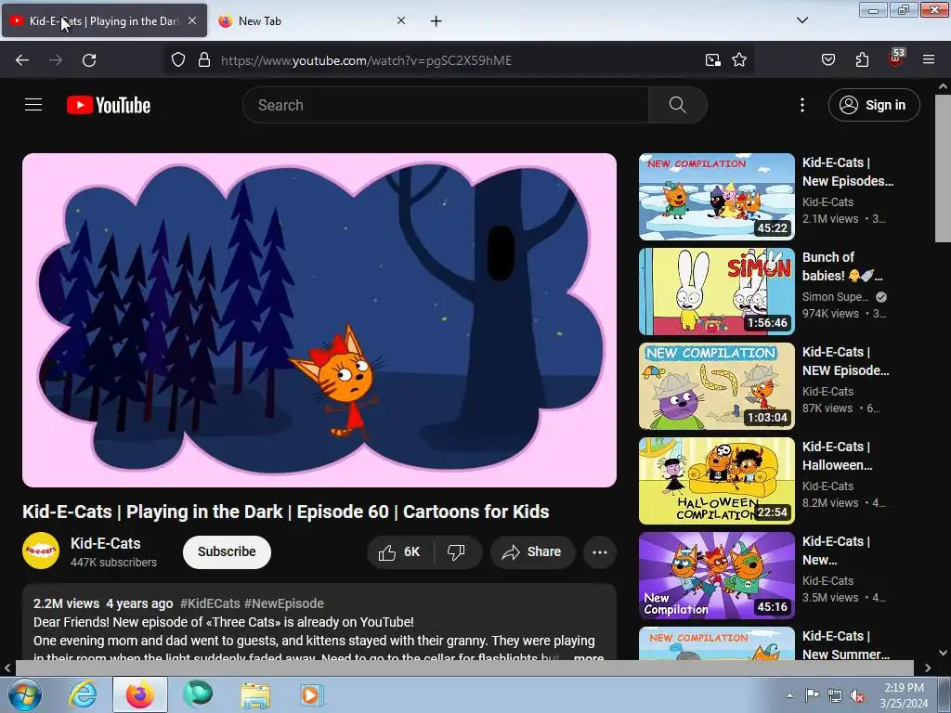Select the Kid-E-Cats Playing in the Dark tab
The width and height of the screenshot is (951, 713).
[104, 20]
